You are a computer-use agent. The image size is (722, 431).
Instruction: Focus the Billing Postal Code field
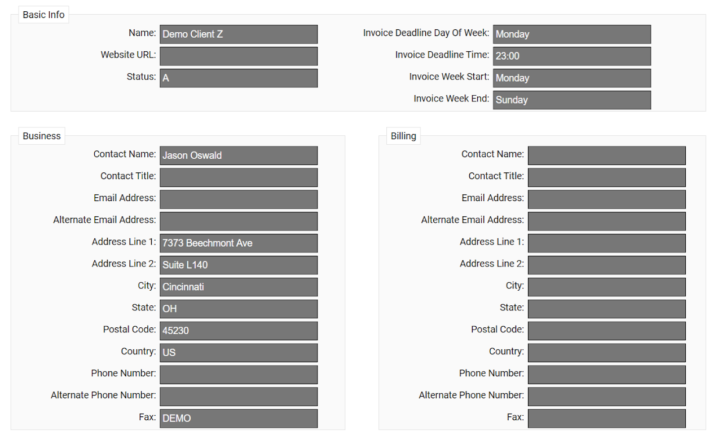point(607,331)
